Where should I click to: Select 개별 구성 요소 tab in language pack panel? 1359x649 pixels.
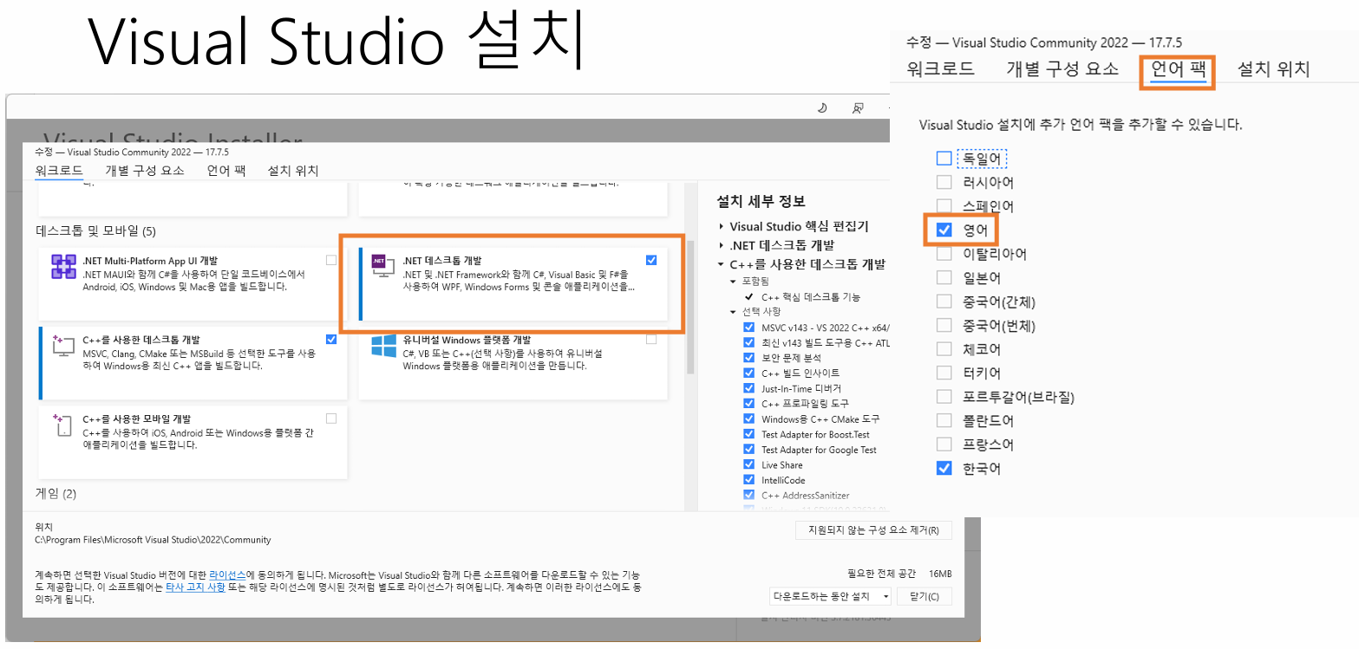[1062, 69]
